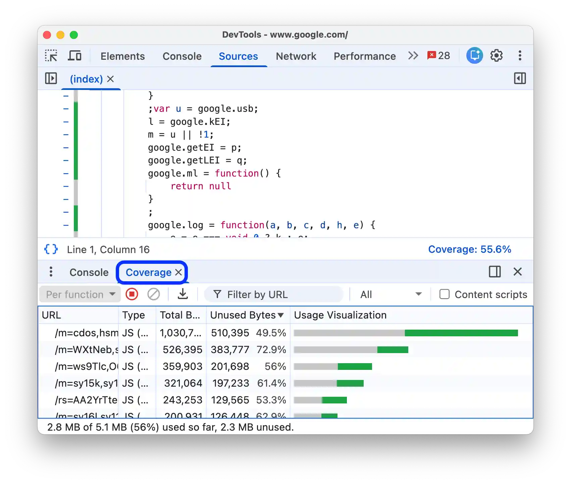Open the three-dot drawer menu

[x=51, y=272]
